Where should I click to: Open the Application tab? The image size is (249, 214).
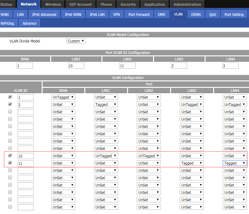pyautogui.click(x=154, y=4)
